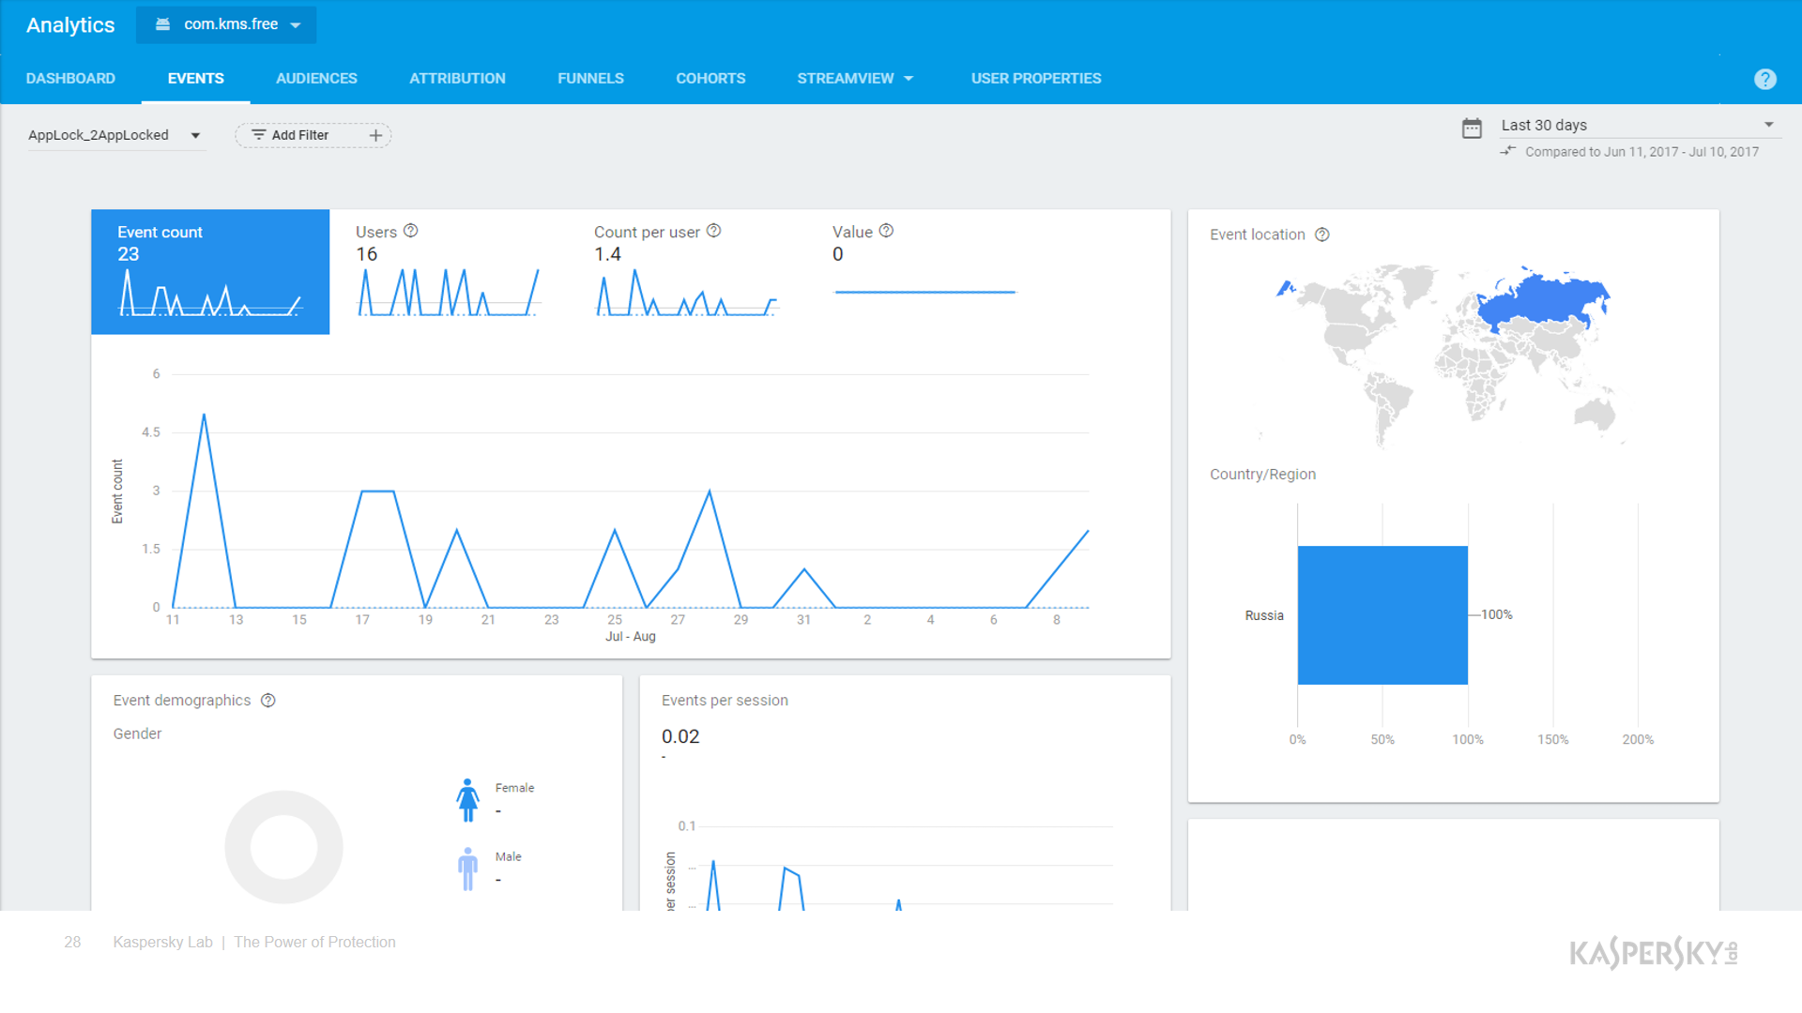Expand the StreamView dropdown arrow

click(909, 79)
